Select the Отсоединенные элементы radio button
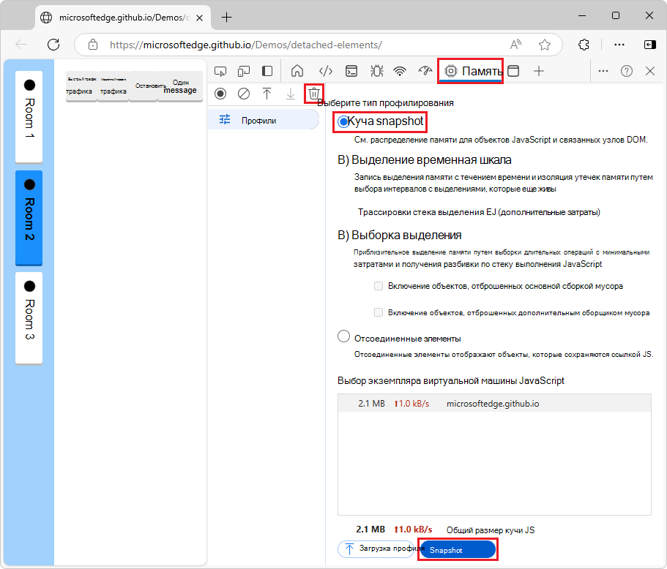Image resolution: width=667 pixels, height=569 pixels. point(343,336)
